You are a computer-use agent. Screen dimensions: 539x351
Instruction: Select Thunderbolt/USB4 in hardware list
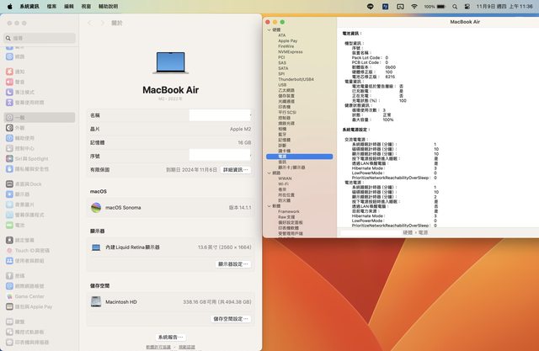point(296,79)
